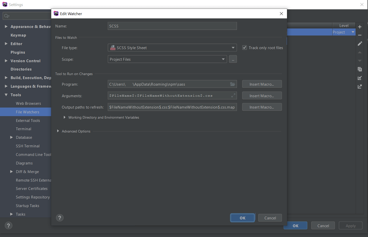This screenshot has height=237, width=368.
Task: Click the Level column header
Action: (x=344, y=25)
